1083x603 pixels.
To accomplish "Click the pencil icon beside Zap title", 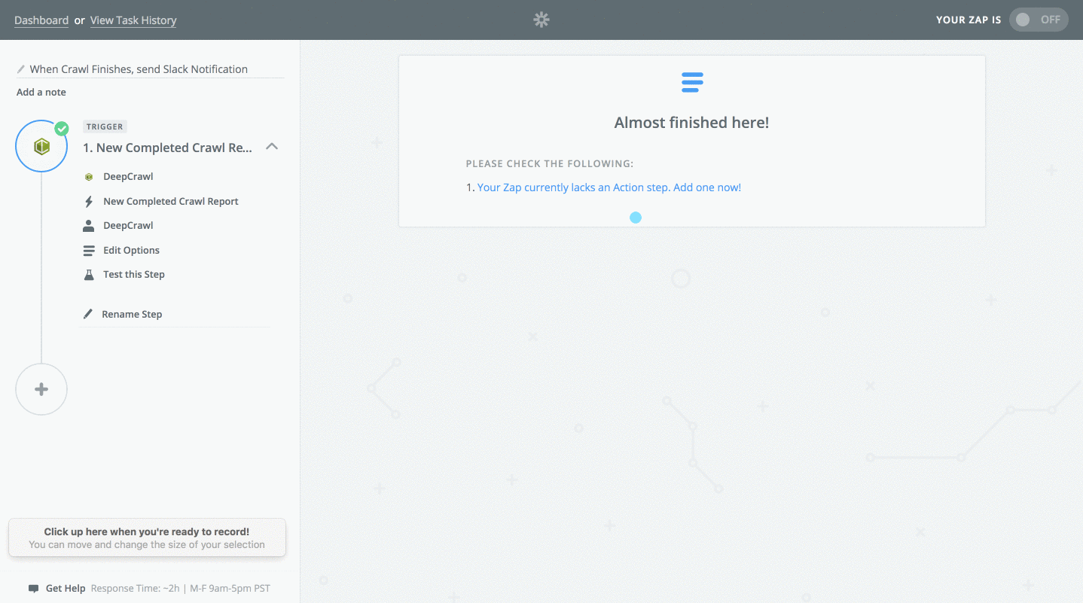I will tap(21, 69).
